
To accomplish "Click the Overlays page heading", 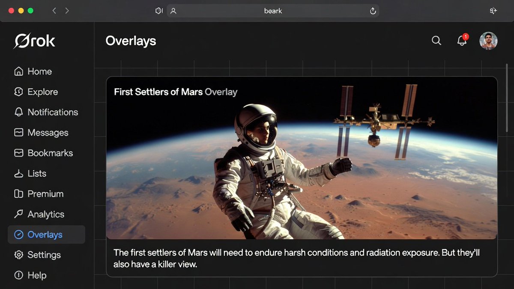I will 131,41.
